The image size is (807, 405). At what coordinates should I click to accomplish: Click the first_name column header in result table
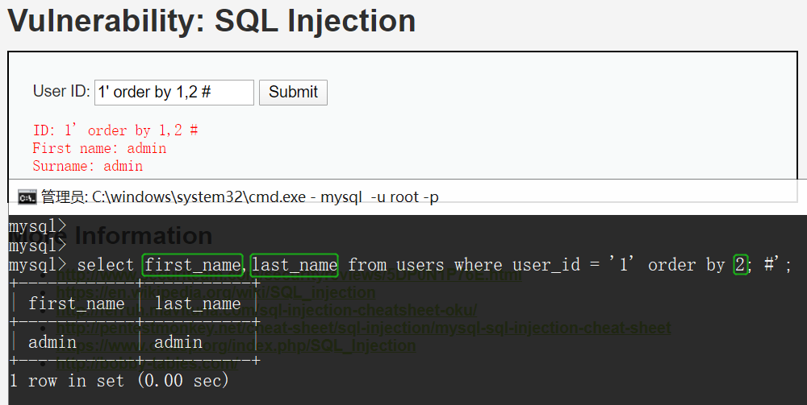pyautogui.click(x=76, y=304)
